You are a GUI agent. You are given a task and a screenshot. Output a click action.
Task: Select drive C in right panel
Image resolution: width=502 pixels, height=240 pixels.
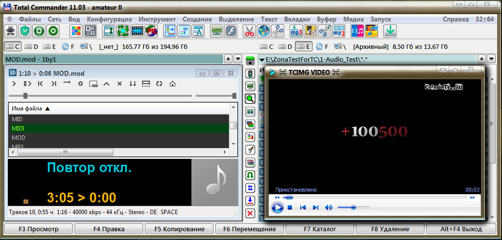coord(267,47)
